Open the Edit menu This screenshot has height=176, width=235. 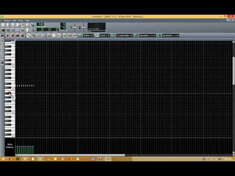click(14, 21)
